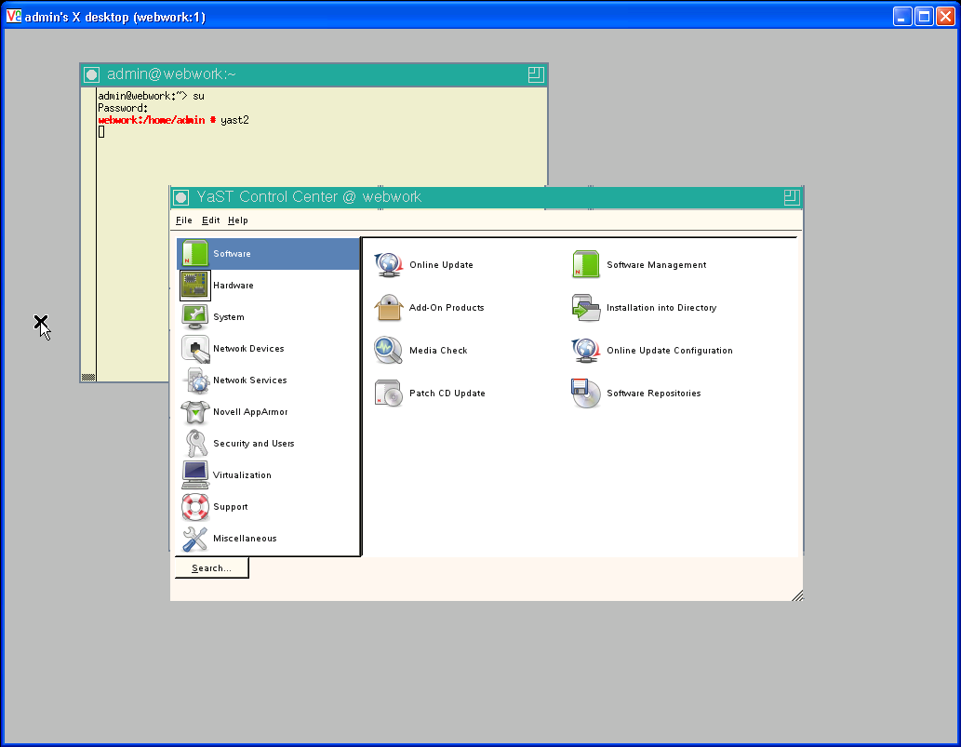
Task: Click the Software category label
Action: (232, 254)
